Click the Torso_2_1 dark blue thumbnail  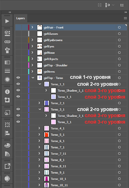pos(46,103)
